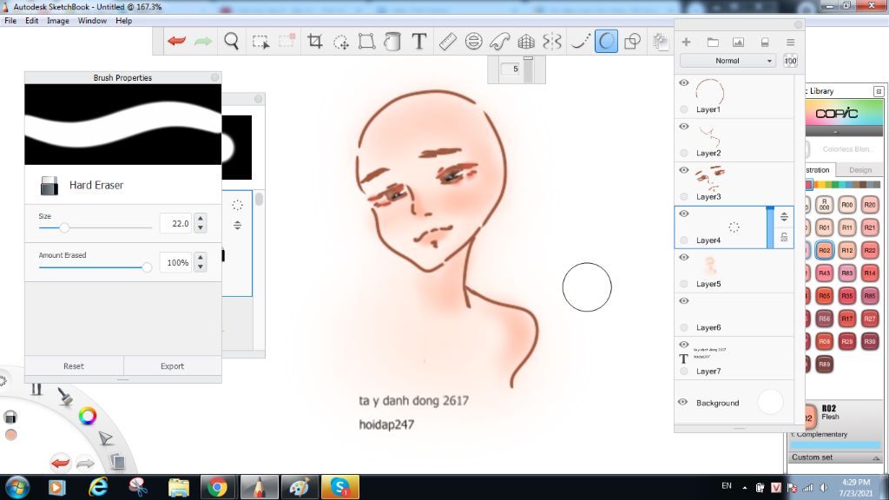Image resolution: width=889 pixels, height=500 pixels.
Task: Hide Layer7 text layer with eye icon
Action: pyautogui.click(x=684, y=345)
